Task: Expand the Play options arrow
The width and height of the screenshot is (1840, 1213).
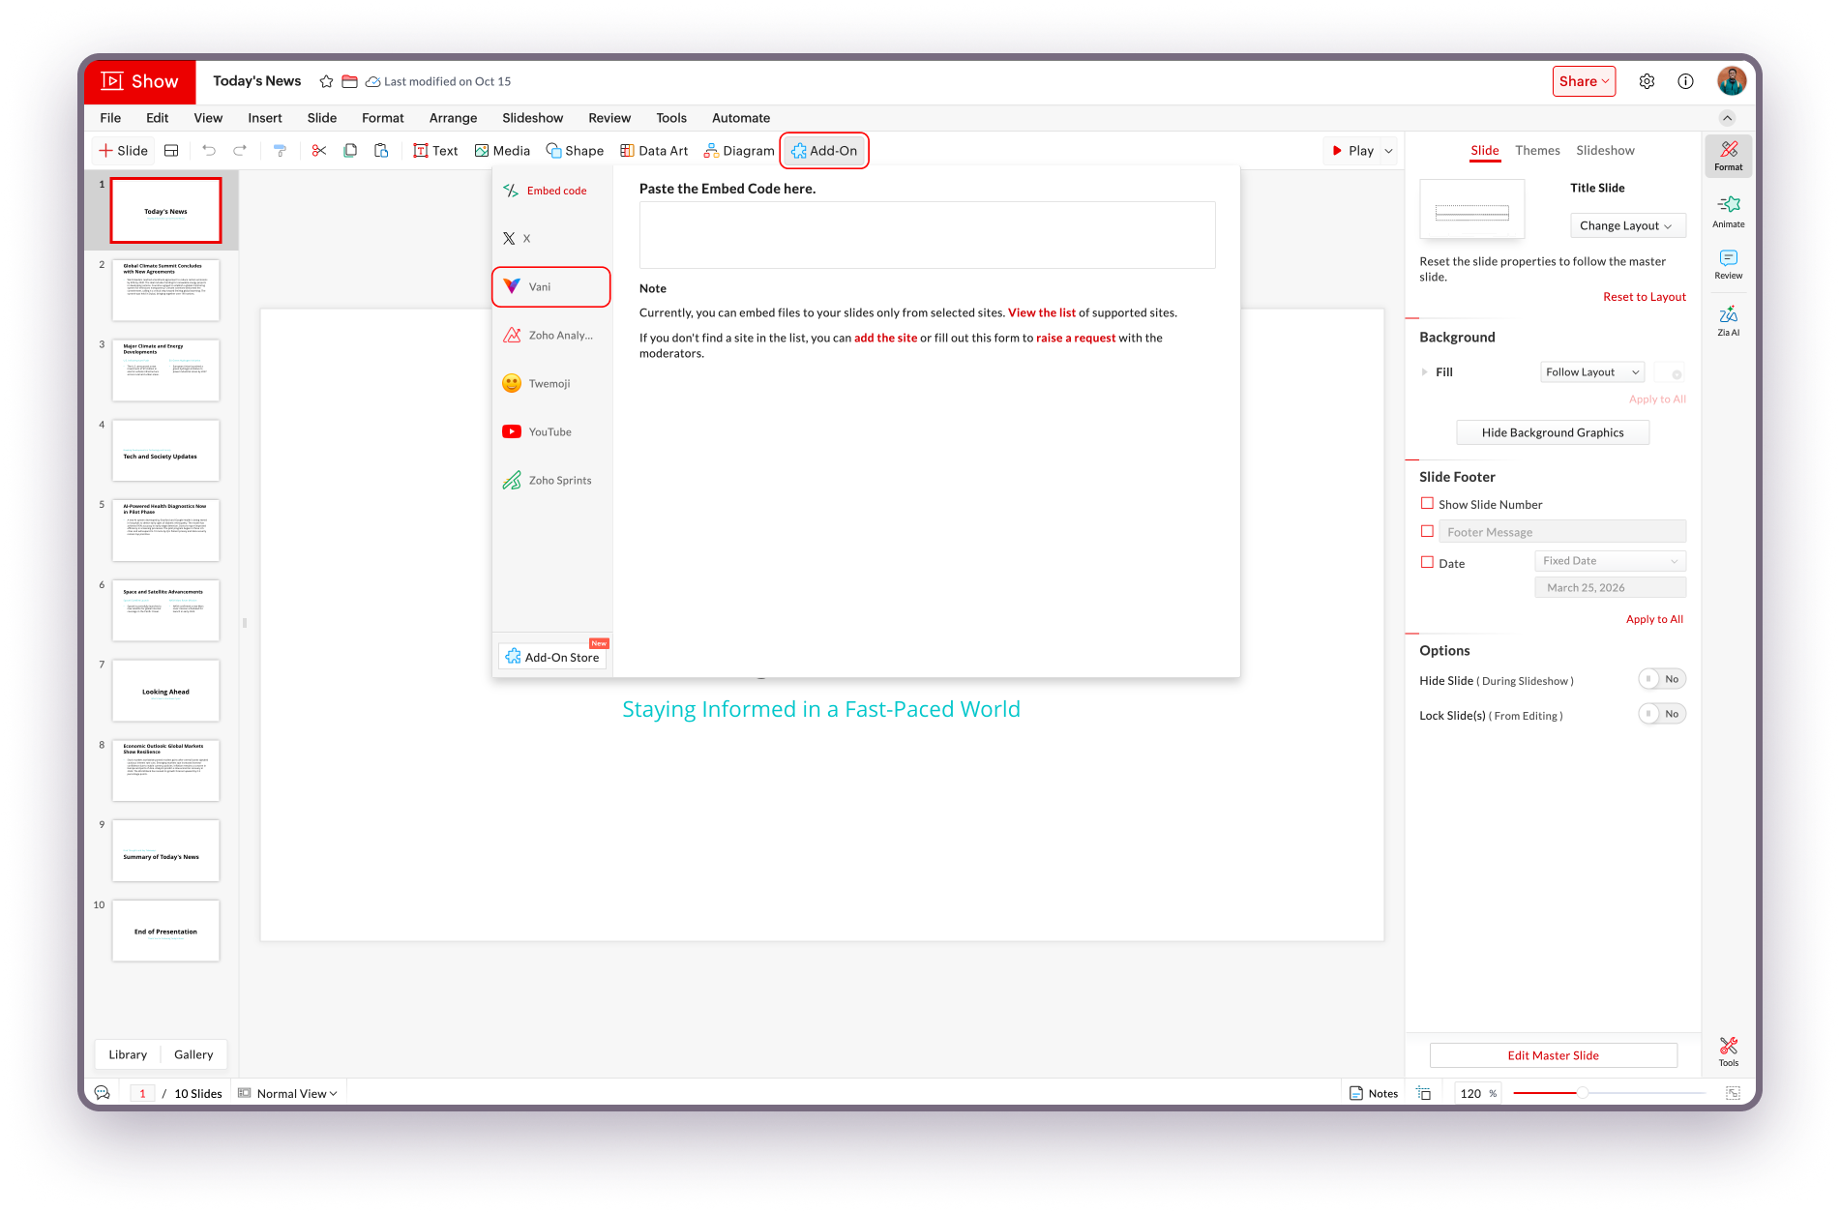Action: [x=1388, y=151]
